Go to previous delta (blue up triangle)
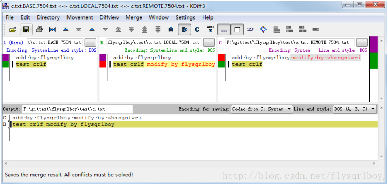Screen dimensions: 388x186 point(92,30)
